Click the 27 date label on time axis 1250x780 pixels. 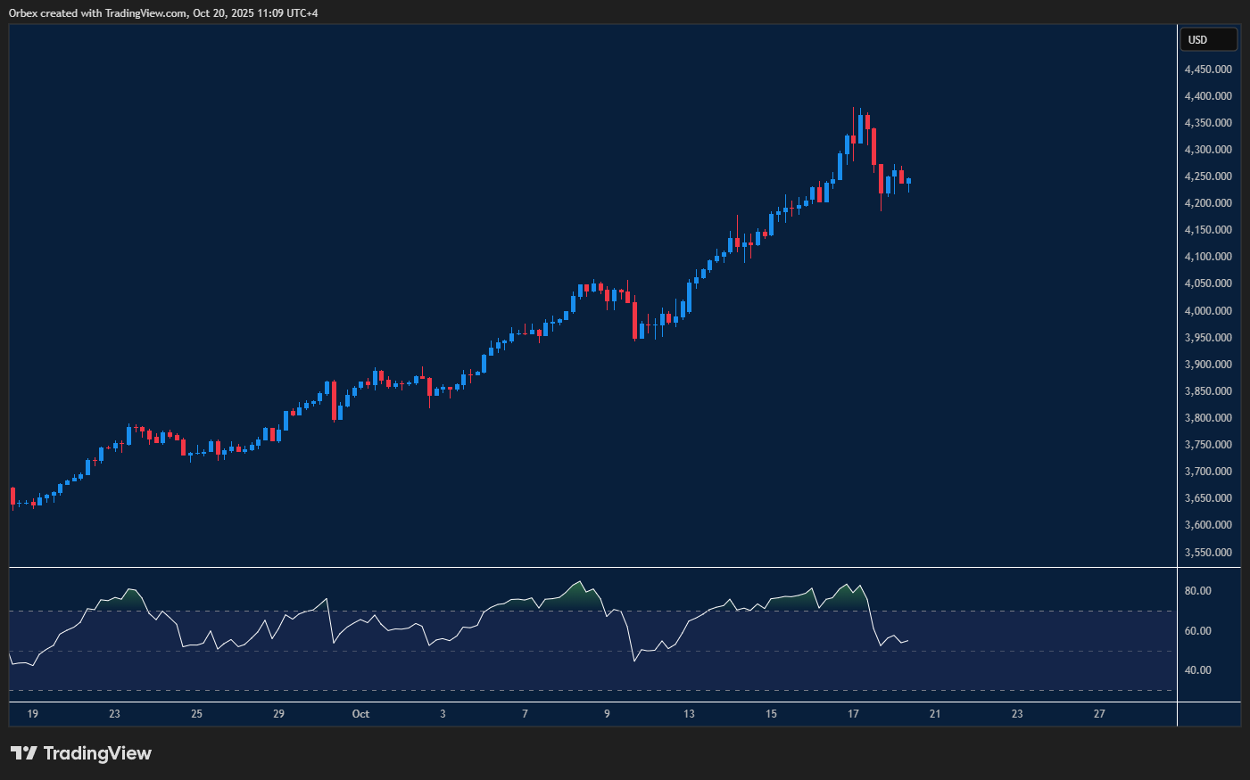point(1099,714)
